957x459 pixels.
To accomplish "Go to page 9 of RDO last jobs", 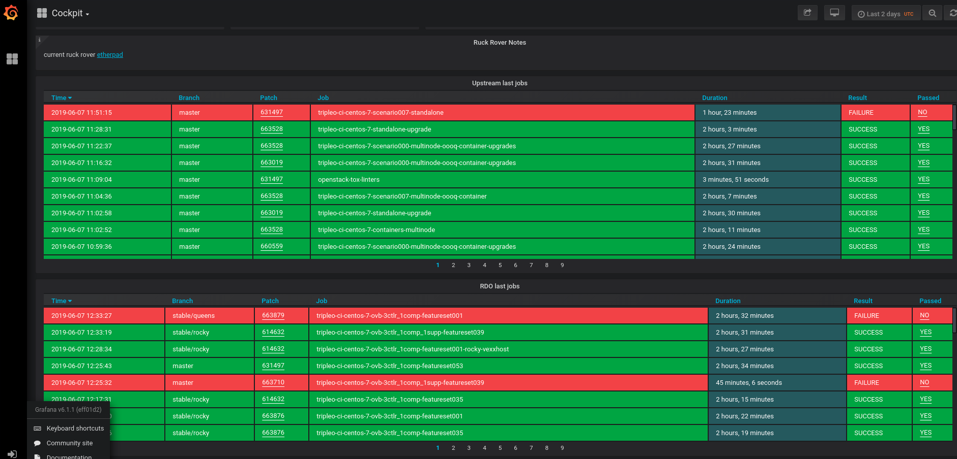I will tap(562, 448).
